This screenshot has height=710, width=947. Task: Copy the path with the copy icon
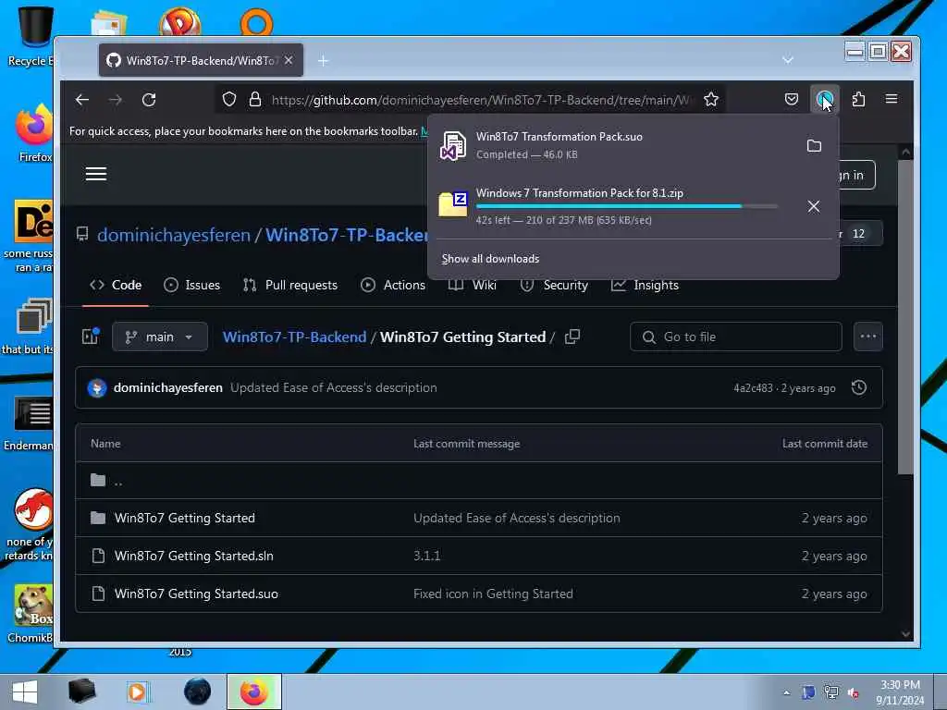[x=572, y=337]
